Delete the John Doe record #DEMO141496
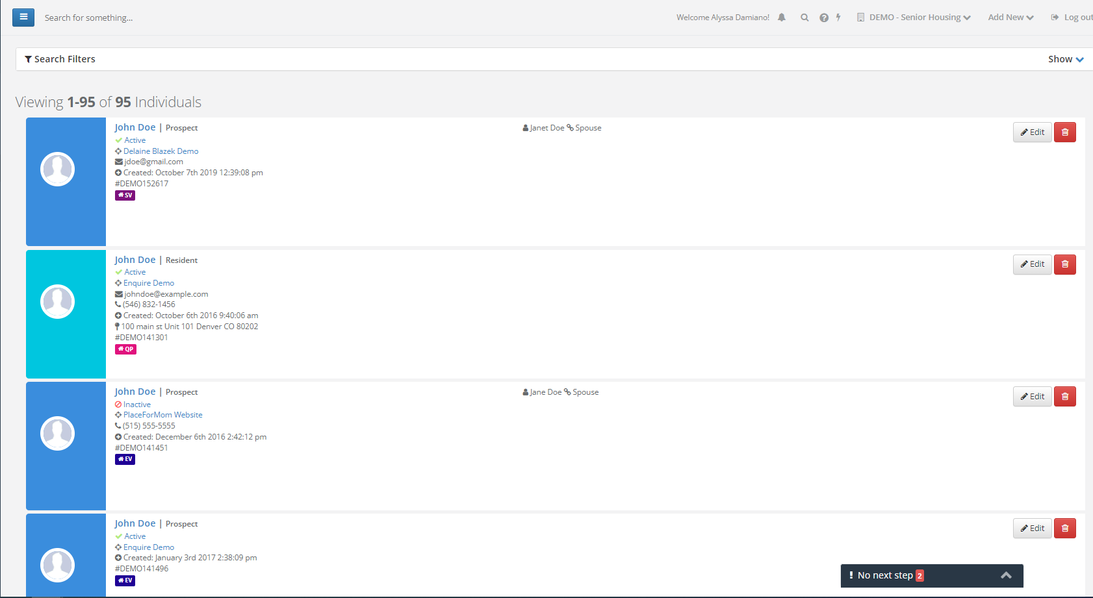Screen dimensions: 1093x598 click(x=1064, y=529)
